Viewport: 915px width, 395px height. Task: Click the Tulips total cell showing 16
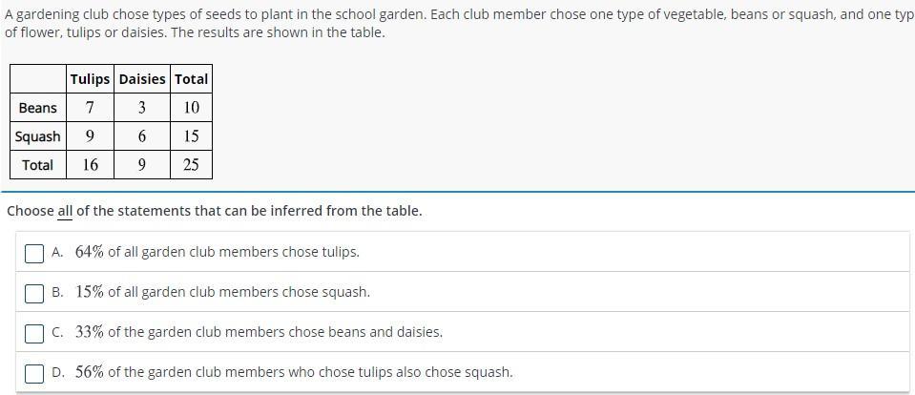(x=90, y=165)
